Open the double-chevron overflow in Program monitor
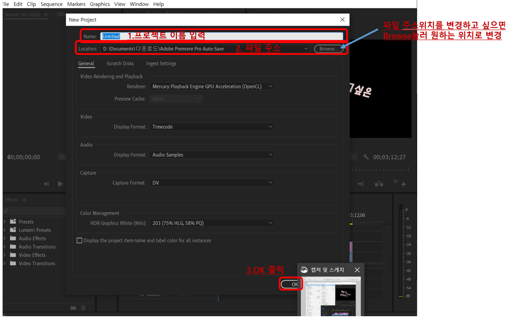The width and height of the screenshot is (506, 321). [395, 182]
